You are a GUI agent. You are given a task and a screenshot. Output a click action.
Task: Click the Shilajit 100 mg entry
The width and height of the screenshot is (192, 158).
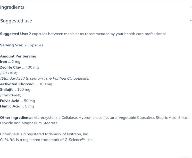(15, 89)
